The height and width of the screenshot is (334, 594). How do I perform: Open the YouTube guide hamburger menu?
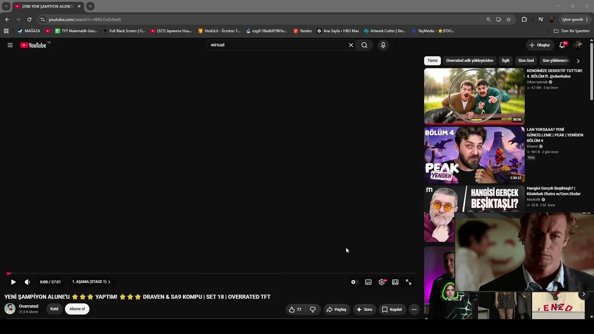pos(10,45)
